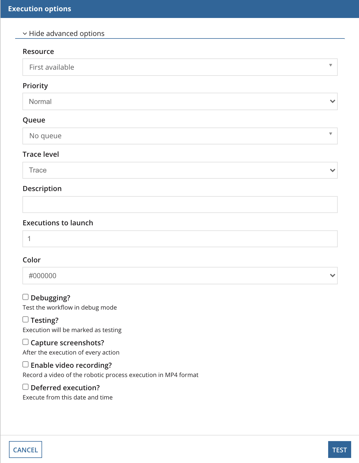Viewport: 359px width, 463px height.
Task: Enable the Debugging checkbox
Action: point(25,296)
